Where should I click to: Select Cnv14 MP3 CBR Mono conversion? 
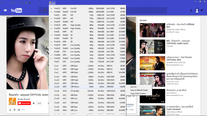click(87, 87)
